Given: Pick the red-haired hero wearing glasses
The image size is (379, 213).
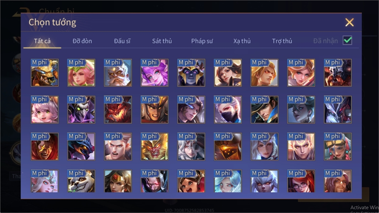Looking at the screenshot, I should (301, 181).
